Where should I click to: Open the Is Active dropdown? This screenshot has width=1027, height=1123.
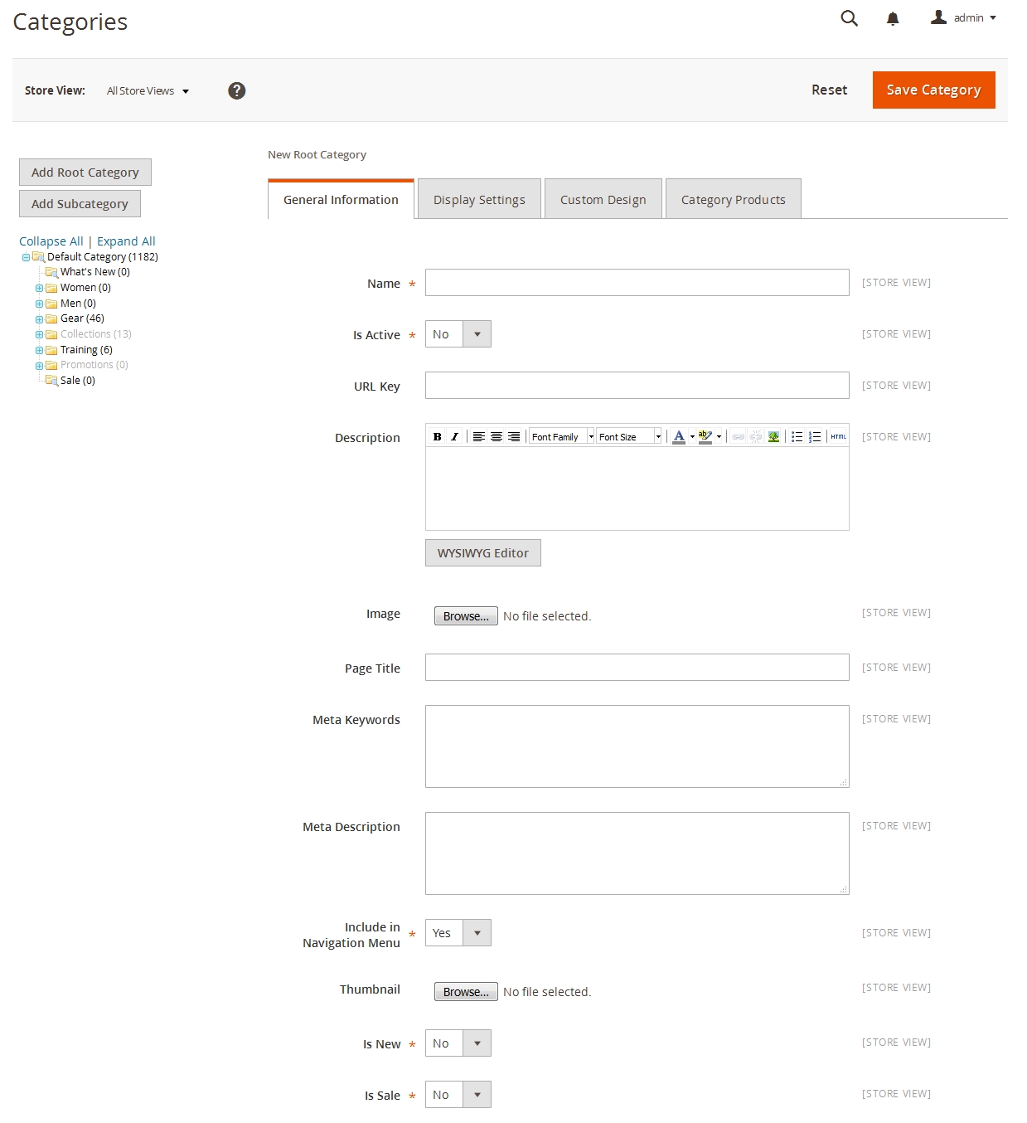point(458,334)
